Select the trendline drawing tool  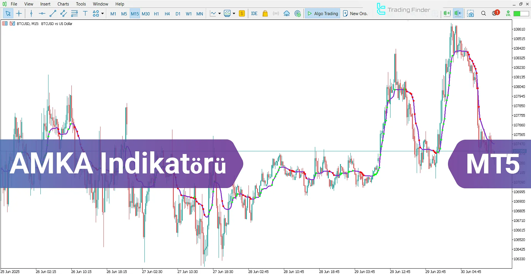pos(53,14)
